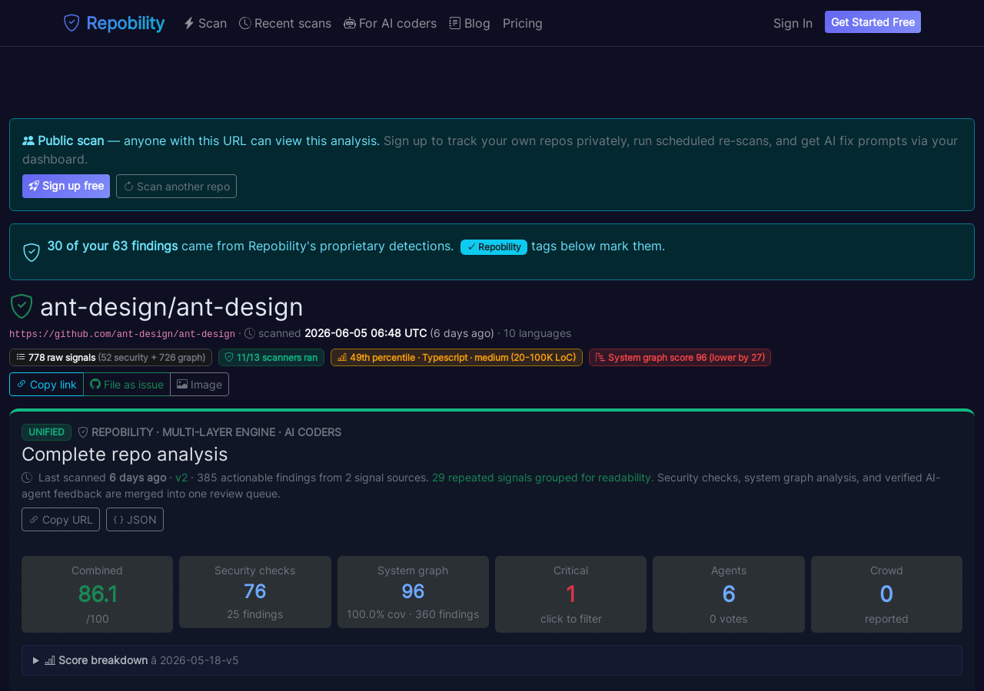Click the clock icon next to scanned date

(x=250, y=333)
